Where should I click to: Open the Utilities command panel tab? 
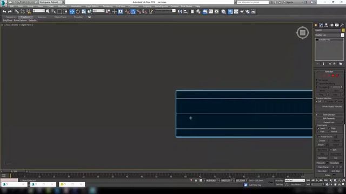click(x=342, y=25)
